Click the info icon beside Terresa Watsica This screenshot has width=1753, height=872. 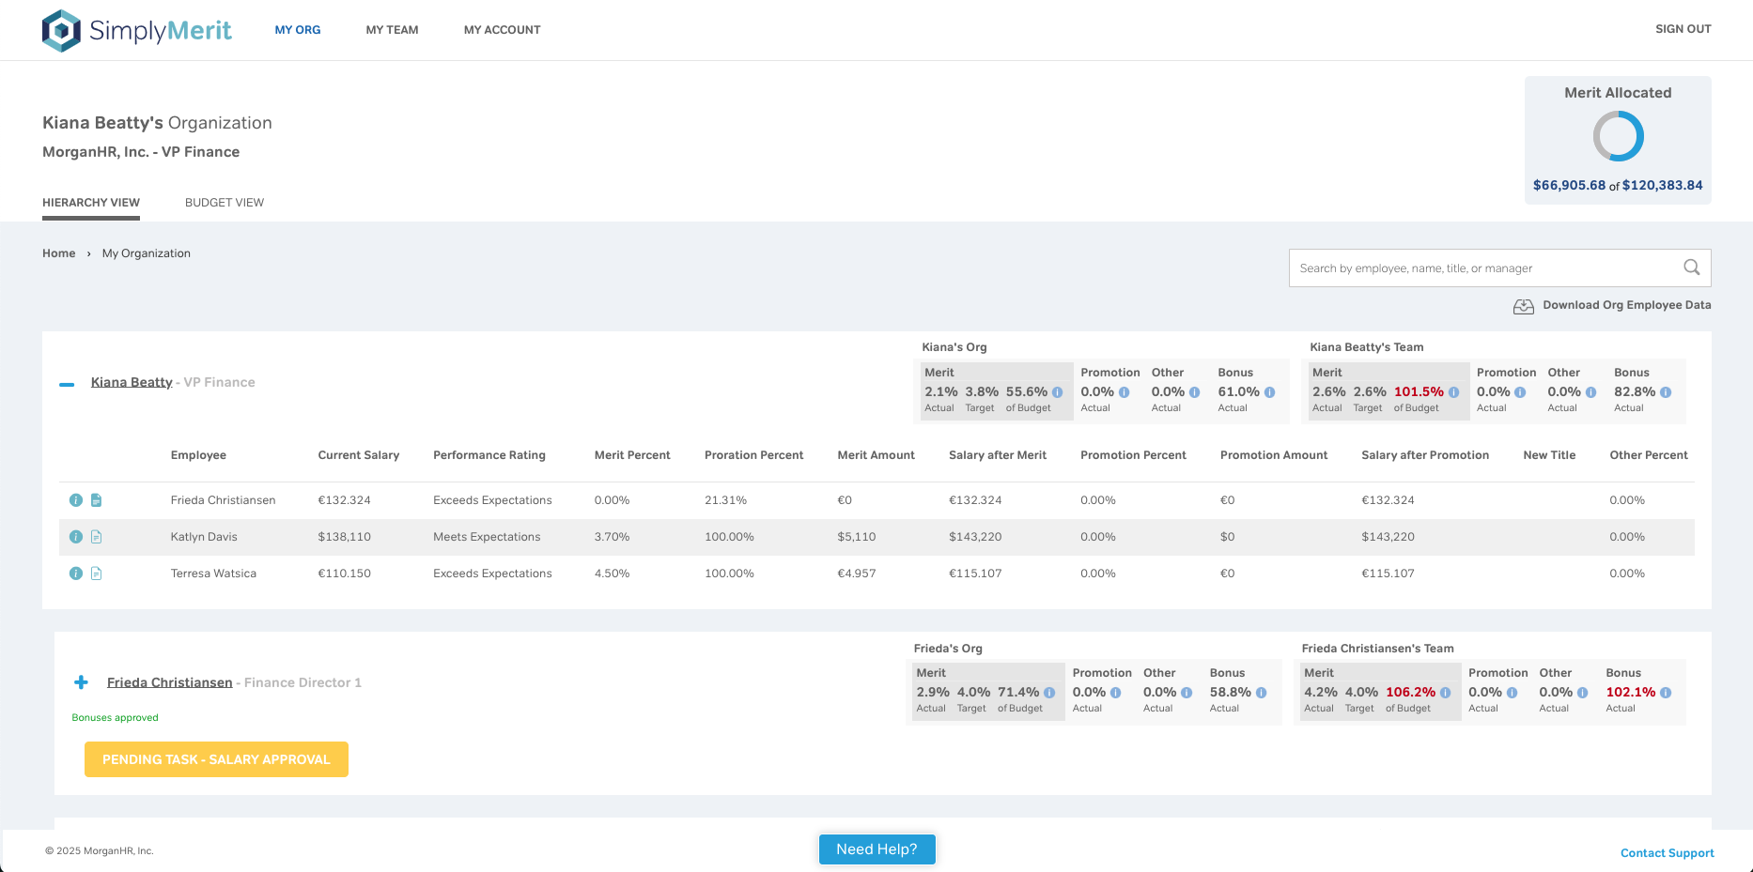pyautogui.click(x=76, y=573)
